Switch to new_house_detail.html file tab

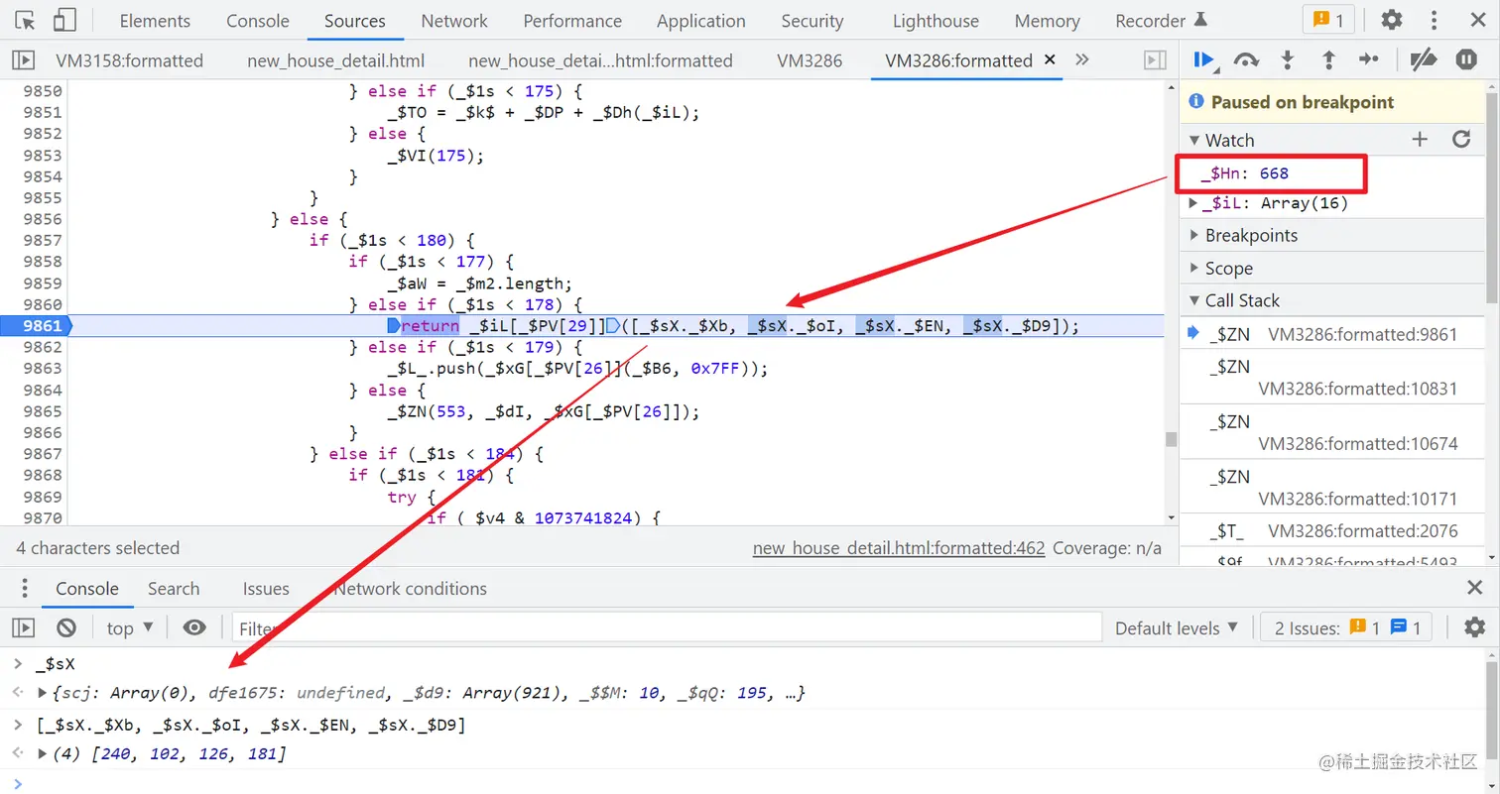(x=335, y=60)
